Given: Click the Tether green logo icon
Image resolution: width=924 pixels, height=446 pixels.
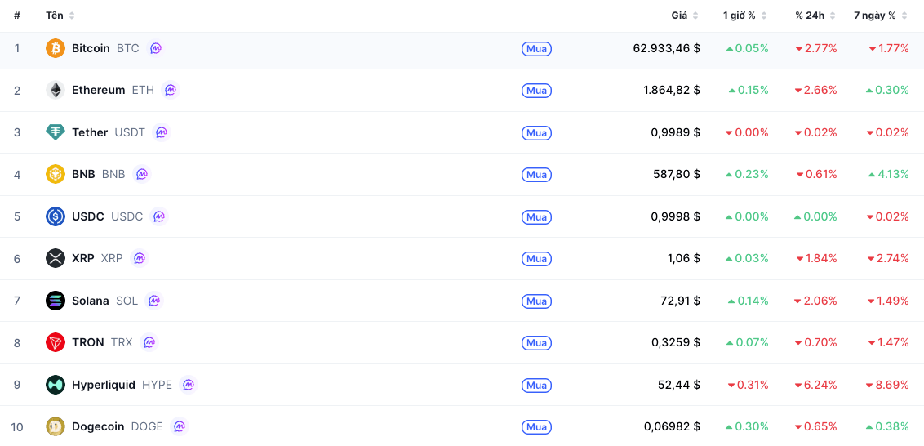Looking at the screenshot, I should (56, 132).
